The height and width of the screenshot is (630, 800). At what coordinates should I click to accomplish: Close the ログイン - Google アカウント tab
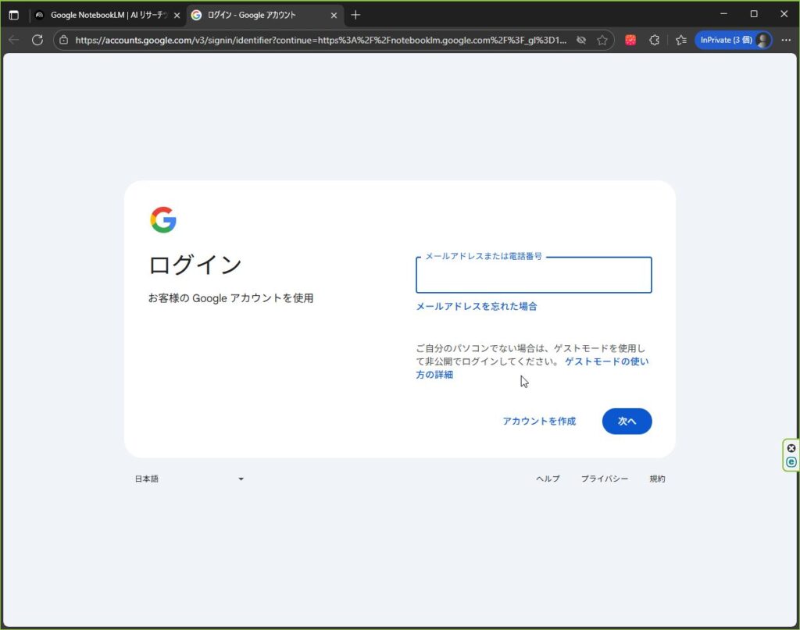334,16
